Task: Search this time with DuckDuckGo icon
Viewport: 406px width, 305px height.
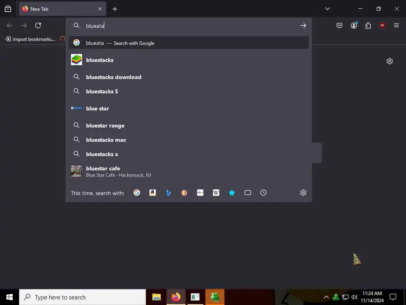Action: coord(184,193)
